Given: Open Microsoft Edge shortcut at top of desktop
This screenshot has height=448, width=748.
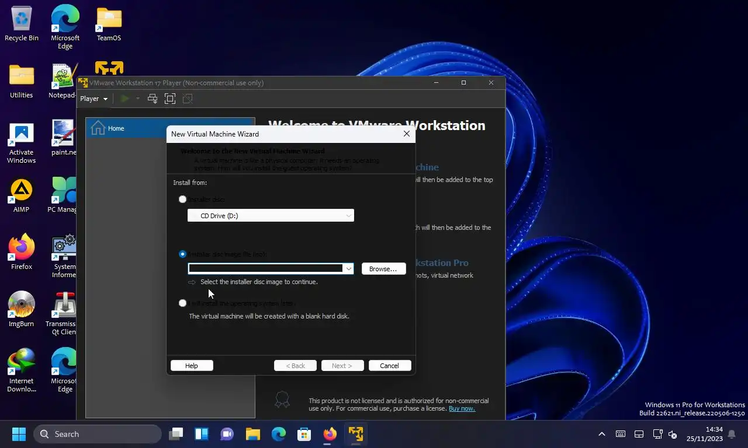Looking at the screenshot, I should pos(65,27).
